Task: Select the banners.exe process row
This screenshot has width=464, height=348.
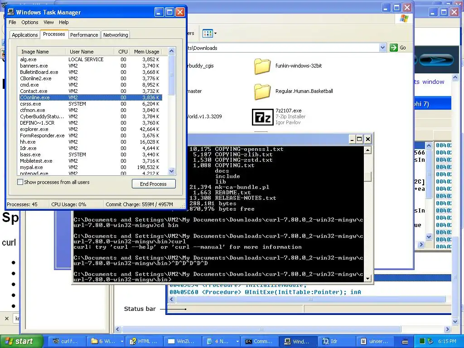Action: click(x=91, y=66)
